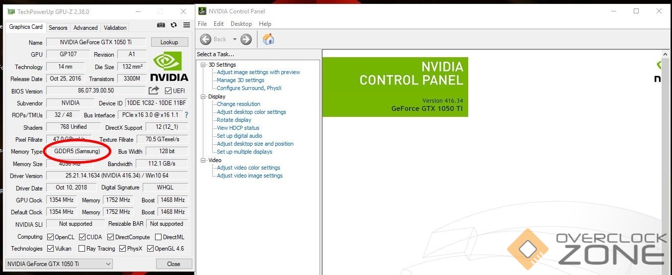
Task: Click the Lookup button in GPU-Z
Action: click(169, 42)
